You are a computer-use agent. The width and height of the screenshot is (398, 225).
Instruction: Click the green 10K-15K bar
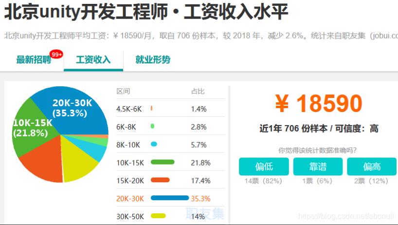pos(163,162)
